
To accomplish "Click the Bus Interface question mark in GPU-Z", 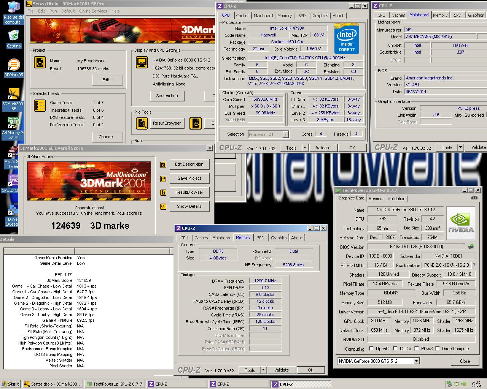I will point(474,265).
